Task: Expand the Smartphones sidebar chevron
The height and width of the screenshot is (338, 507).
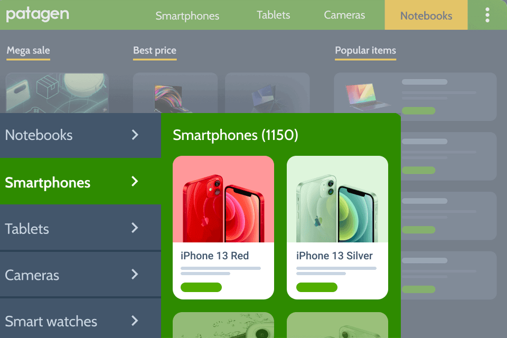Action: pos(135,181)
